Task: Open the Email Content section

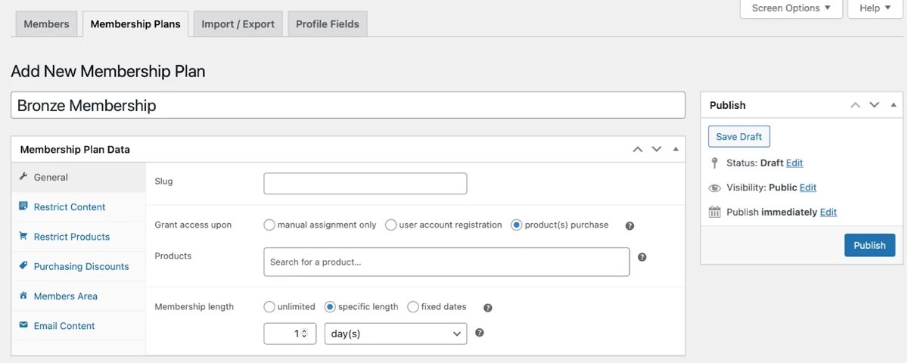Action: [79, 326]
